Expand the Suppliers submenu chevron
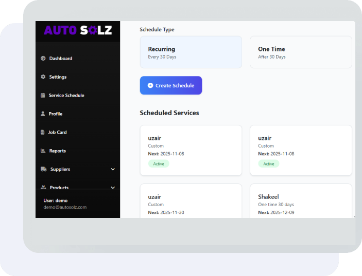The image size is (362, 276). tap(113, 169)
